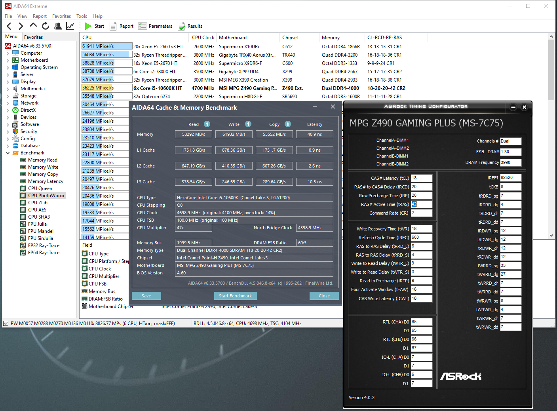The width and height of the screenshot is (557, 411).
Task: Select FPU Julia benchmark in tree
Action: (x=37, y=224)
